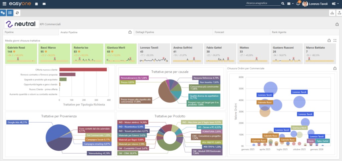Click the notifications bell icon
The width and height of the screenshot is (342, 161).
click(298, 4)
